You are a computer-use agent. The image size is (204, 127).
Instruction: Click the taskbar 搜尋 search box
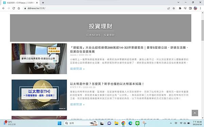(x=81, y=123)
